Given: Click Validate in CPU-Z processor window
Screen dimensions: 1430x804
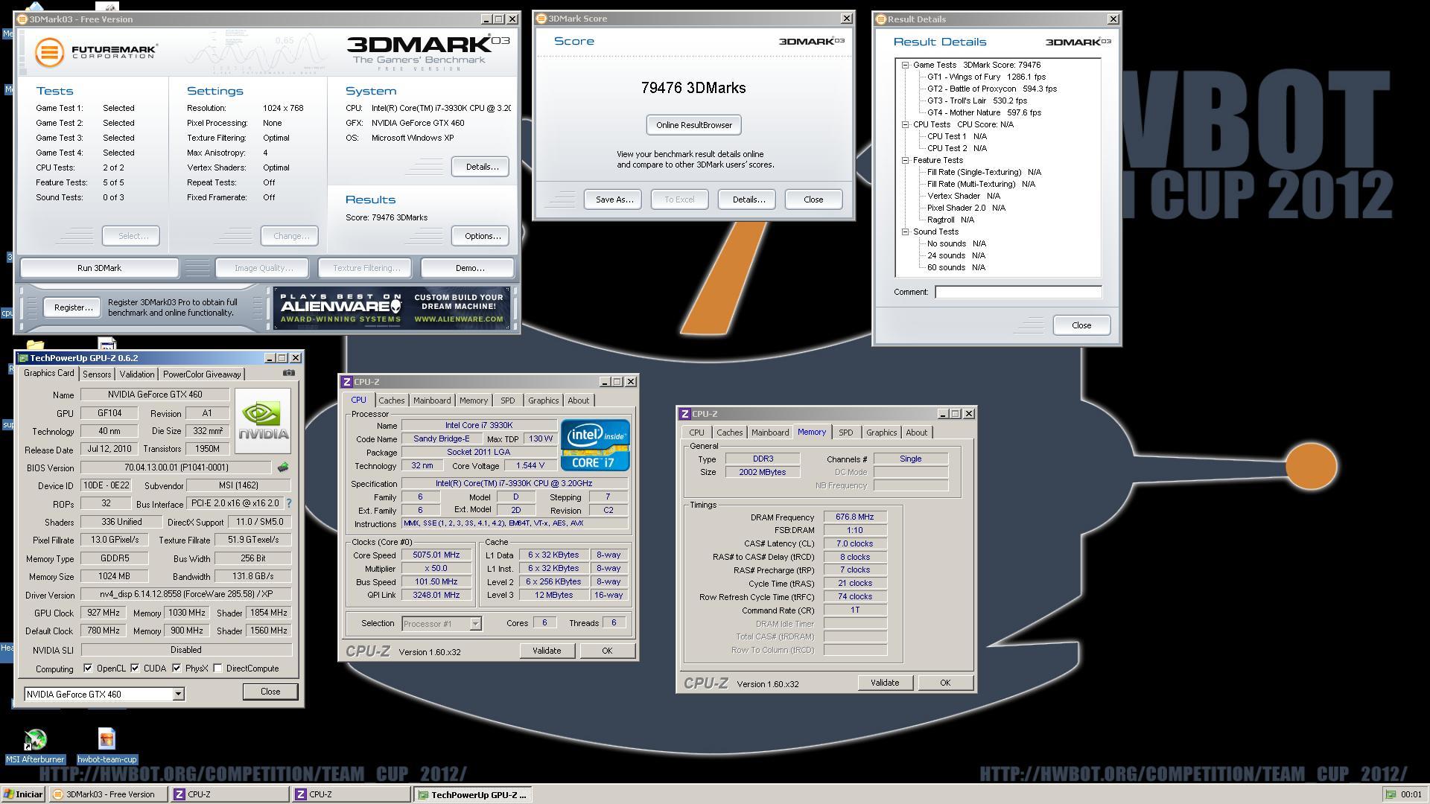Looking at the screenshot, I should click(547, 651).
